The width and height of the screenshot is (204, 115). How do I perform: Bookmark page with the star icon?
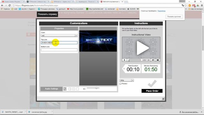[186, 5]
